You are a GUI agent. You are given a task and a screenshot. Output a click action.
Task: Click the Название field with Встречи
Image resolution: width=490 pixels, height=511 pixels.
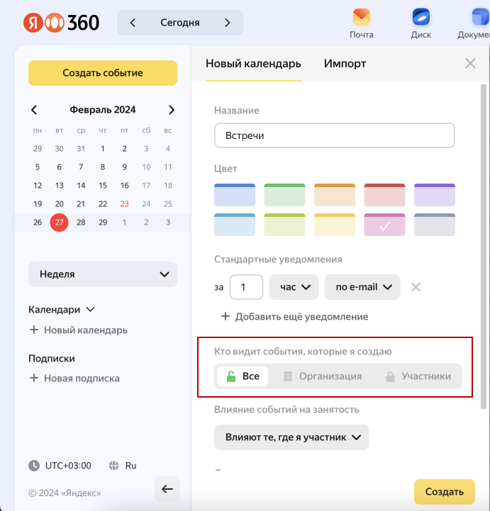tap(335, 135)
